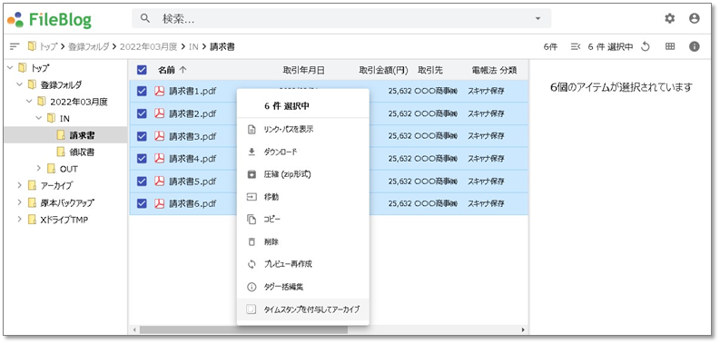This screenshot has height=344, width=720.
Task: Click the file name 請求書4.pdf
Action: (192, 159)
